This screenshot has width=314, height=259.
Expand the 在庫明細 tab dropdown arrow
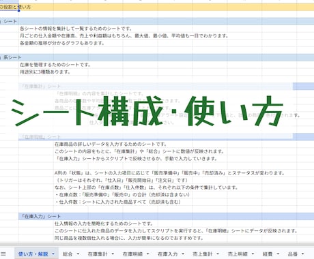148,254
